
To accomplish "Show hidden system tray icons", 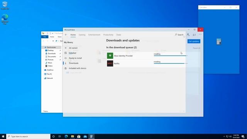I will pyautogui.click(x=224, y=136).
